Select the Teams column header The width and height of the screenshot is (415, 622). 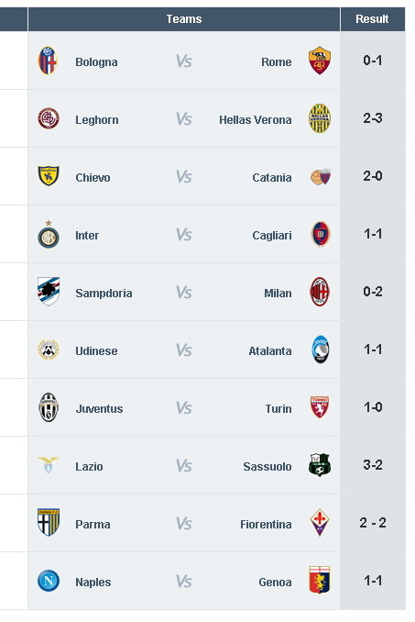[184, 18]
